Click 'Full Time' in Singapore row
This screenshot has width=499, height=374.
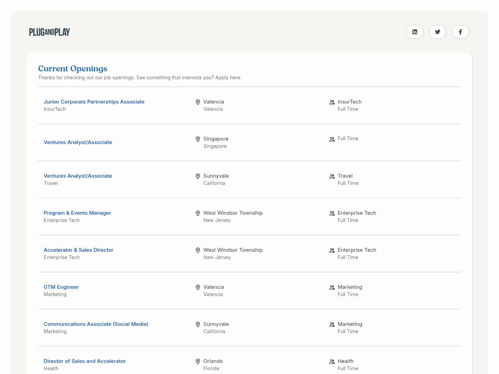tap(348, 139)
